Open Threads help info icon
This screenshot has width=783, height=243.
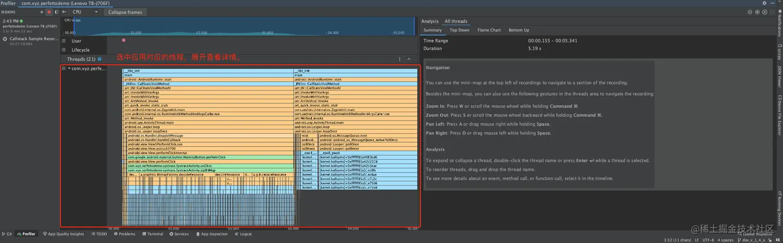[99, 59]
